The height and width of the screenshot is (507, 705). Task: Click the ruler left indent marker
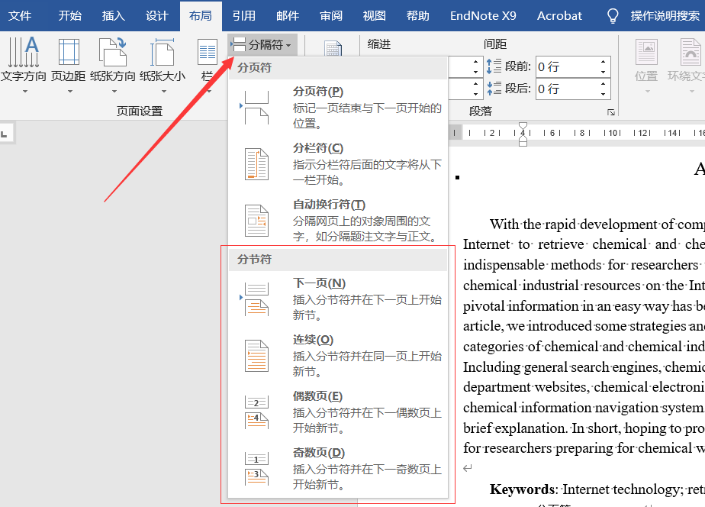point(523,143)
